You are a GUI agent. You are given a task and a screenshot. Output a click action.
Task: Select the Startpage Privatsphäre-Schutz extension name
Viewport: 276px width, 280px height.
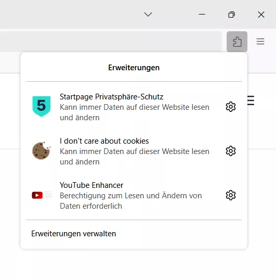coord(111,97)
